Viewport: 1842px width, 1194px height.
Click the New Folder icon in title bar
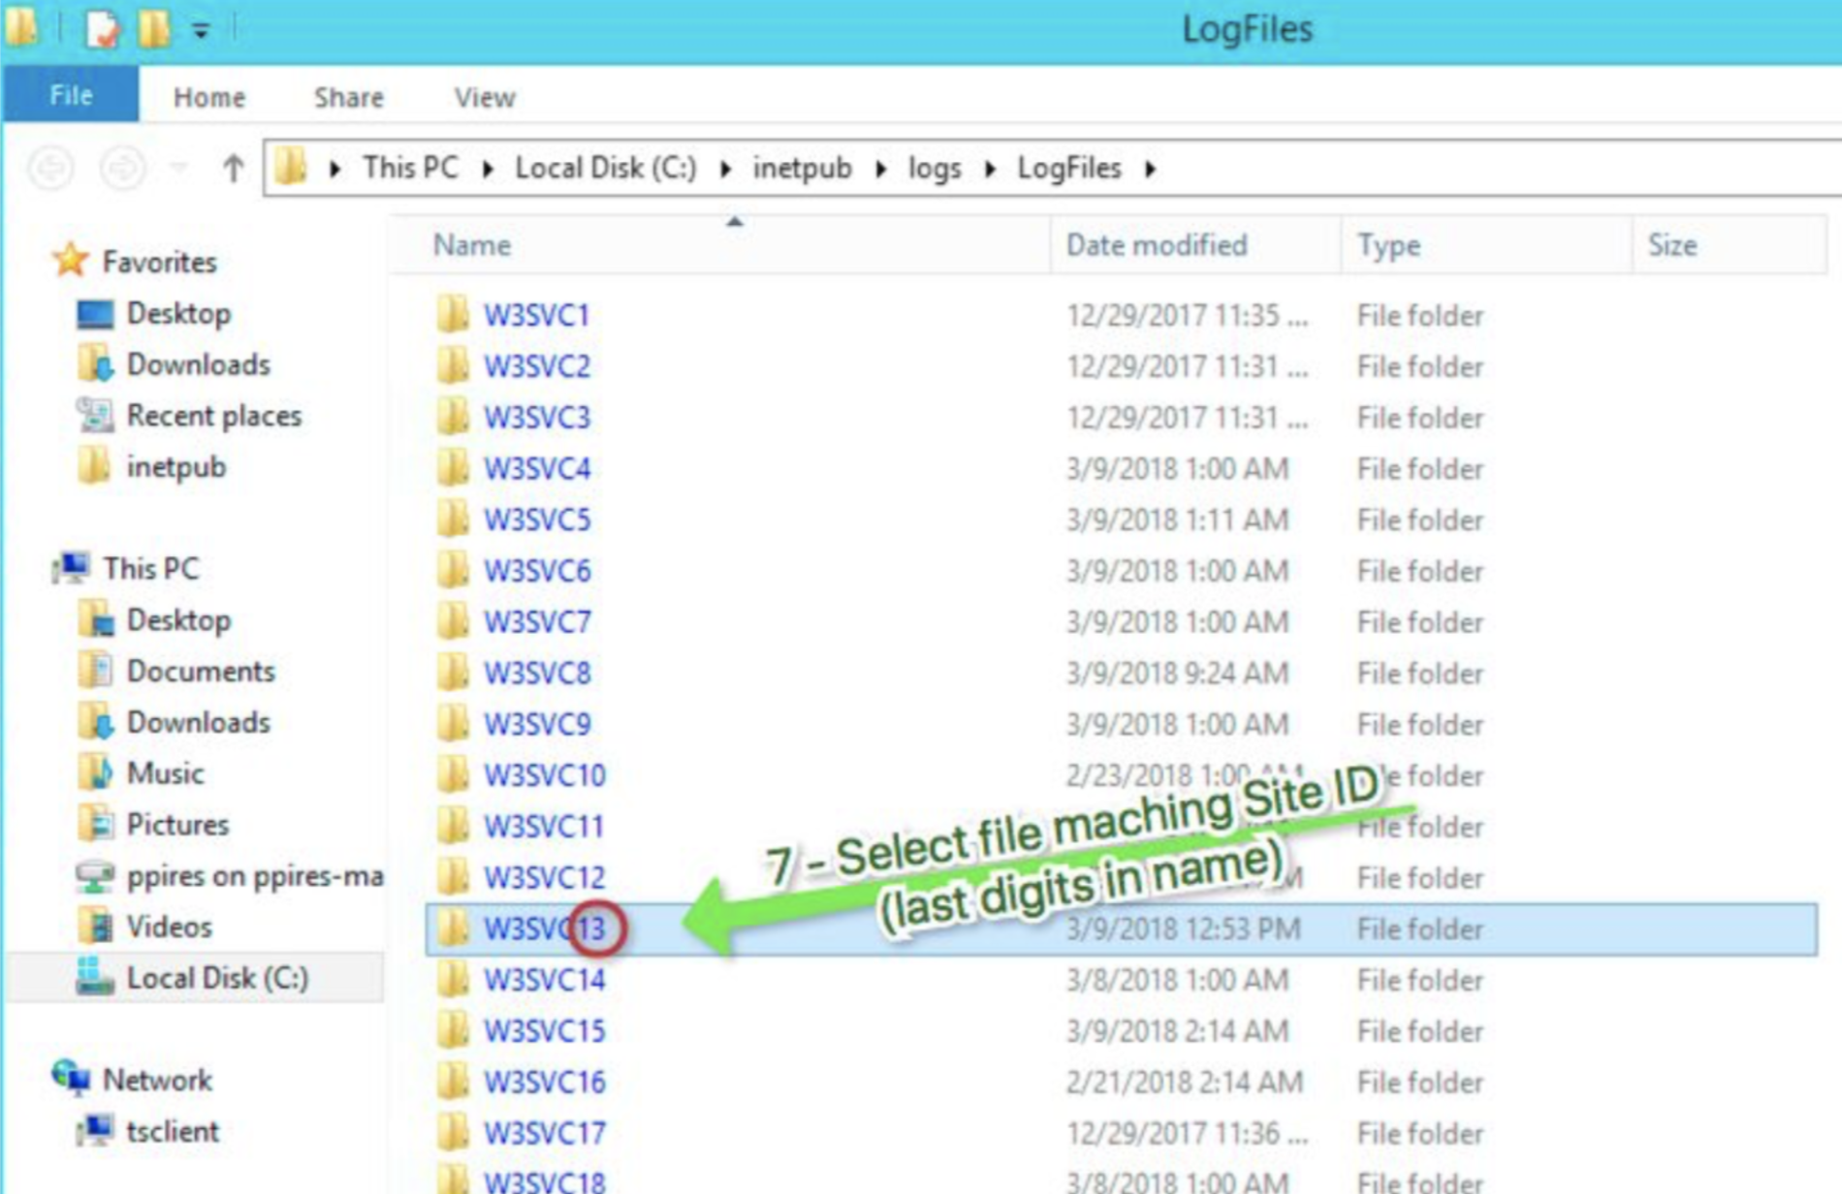154,29
